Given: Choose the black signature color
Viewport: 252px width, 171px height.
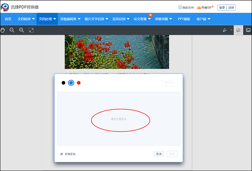Looking at the screenshot, I should (x=63, y=83).
